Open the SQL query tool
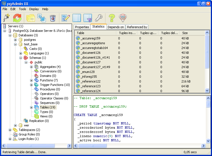 point(66,18)
